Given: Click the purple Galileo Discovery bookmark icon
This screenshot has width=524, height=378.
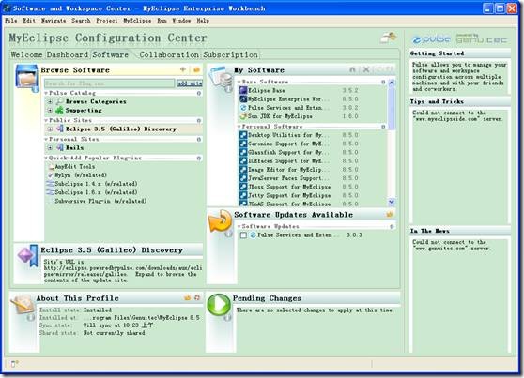Looking at the screenshot, I should 27,255.
